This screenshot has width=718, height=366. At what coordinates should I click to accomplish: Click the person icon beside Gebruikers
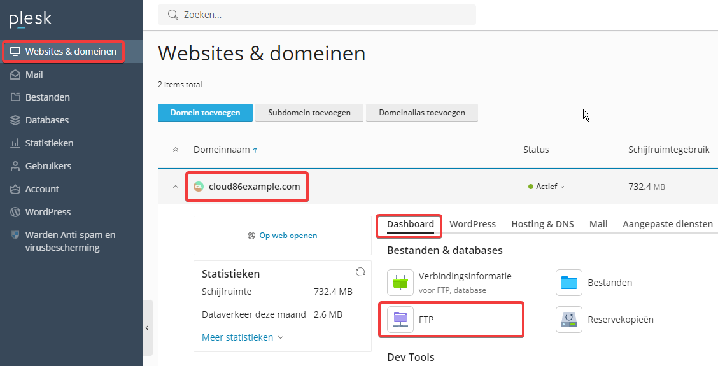(x=15, y=166)
